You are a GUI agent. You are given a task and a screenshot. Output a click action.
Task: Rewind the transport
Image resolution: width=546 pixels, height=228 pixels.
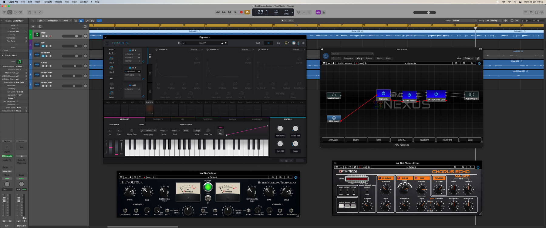tap(217, 12)
